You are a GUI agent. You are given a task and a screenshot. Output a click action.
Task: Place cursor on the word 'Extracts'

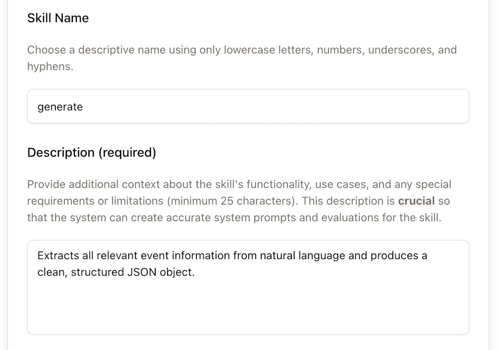54,256
